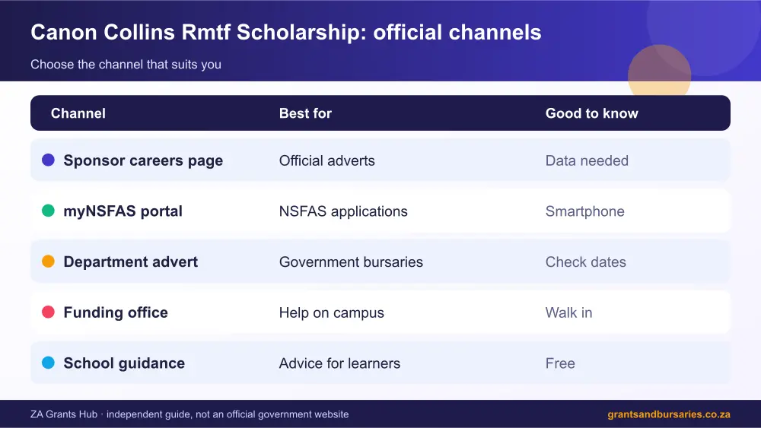
Task: Click 'Choose the channel that suits you' subtitle
Action: (126, 65)
